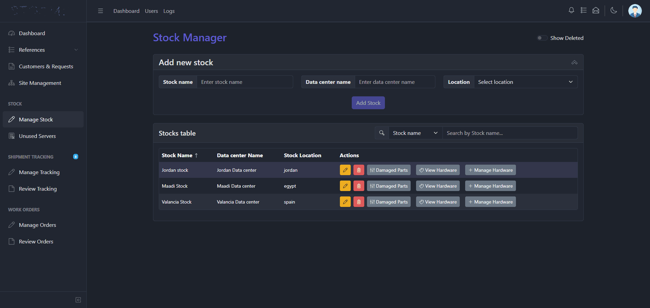Toggle the Show Deleted switch
Viewport: 650px width, 308px height.
pos(542,38)
